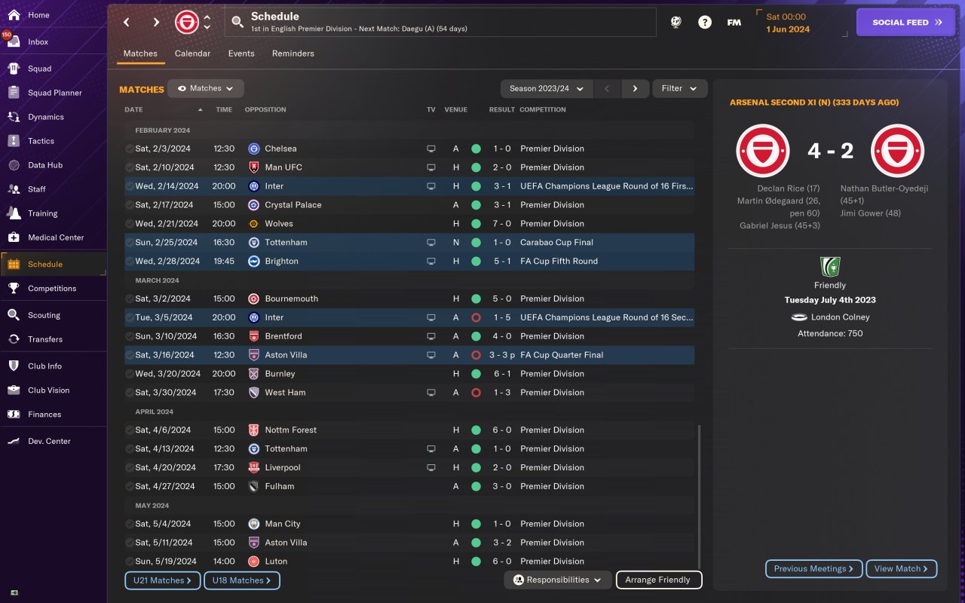Switch to the Calendar tab
Image resolution: width=965 pixels, height=603 pixels.
click(192, 54)
